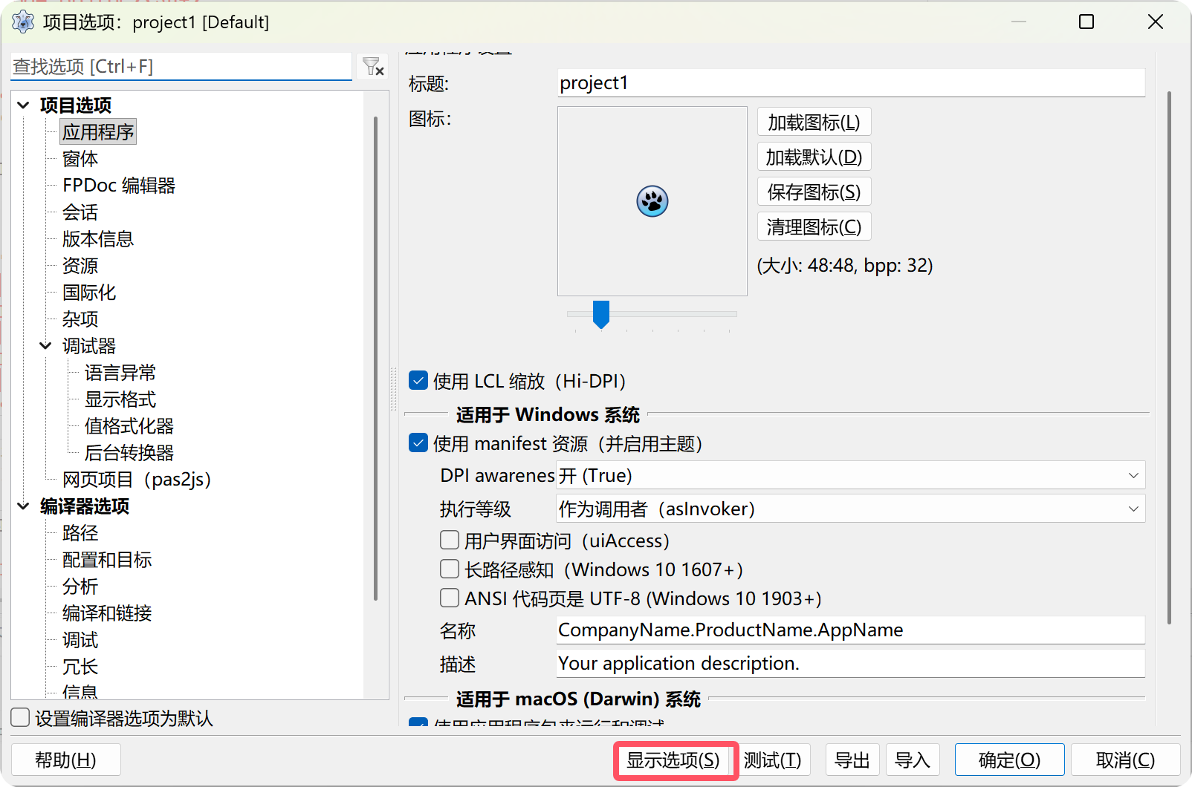The height and width of the screenshot is (787, 1192).
Task: Enable 用户界面访问 (uiAccess) checkbox
Action: (450, 540)
